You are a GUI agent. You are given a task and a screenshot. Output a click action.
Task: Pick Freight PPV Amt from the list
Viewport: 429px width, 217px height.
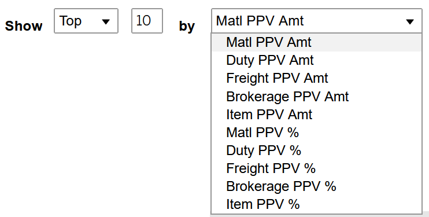(x=317, y=78)
